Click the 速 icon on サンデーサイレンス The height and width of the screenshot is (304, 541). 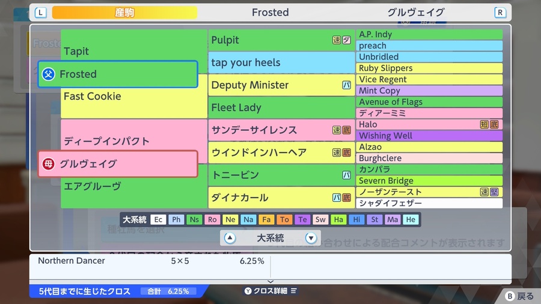pos(337,130)
